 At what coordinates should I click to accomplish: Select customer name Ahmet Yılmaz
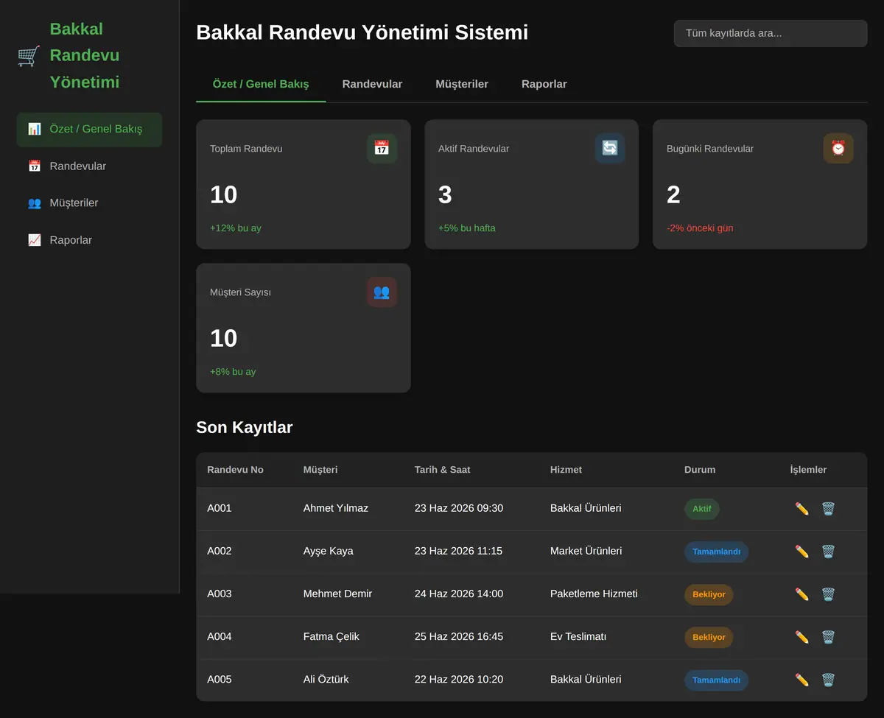(336, 508)
